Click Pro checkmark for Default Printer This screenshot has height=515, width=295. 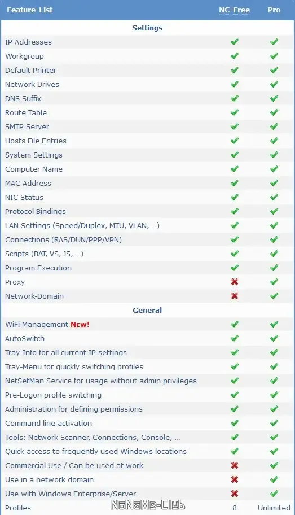(274, 70)
